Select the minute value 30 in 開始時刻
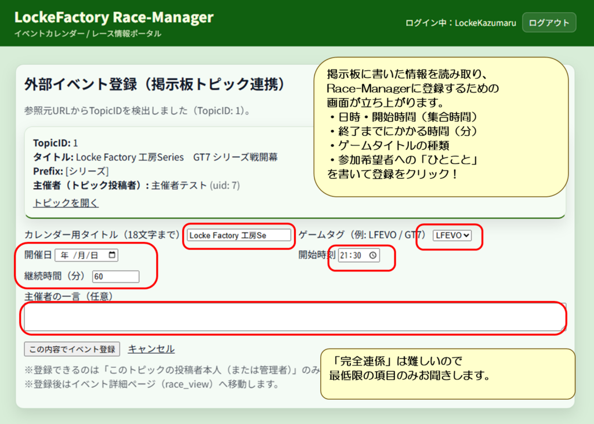The height and width of the screenshot is (424, 594). click(357, 255)
